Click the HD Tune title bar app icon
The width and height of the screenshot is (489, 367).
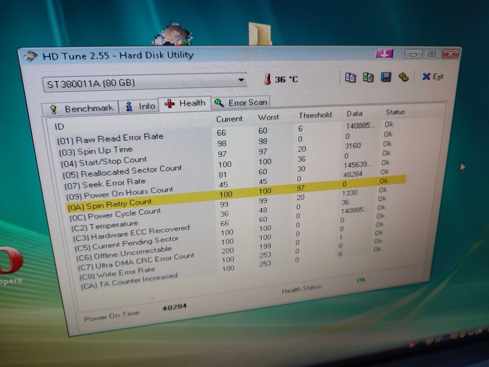tap(30, 56)
